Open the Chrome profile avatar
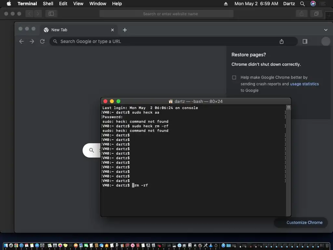The image size is (333, 250). pyautogui.click(x=326, y=41)
